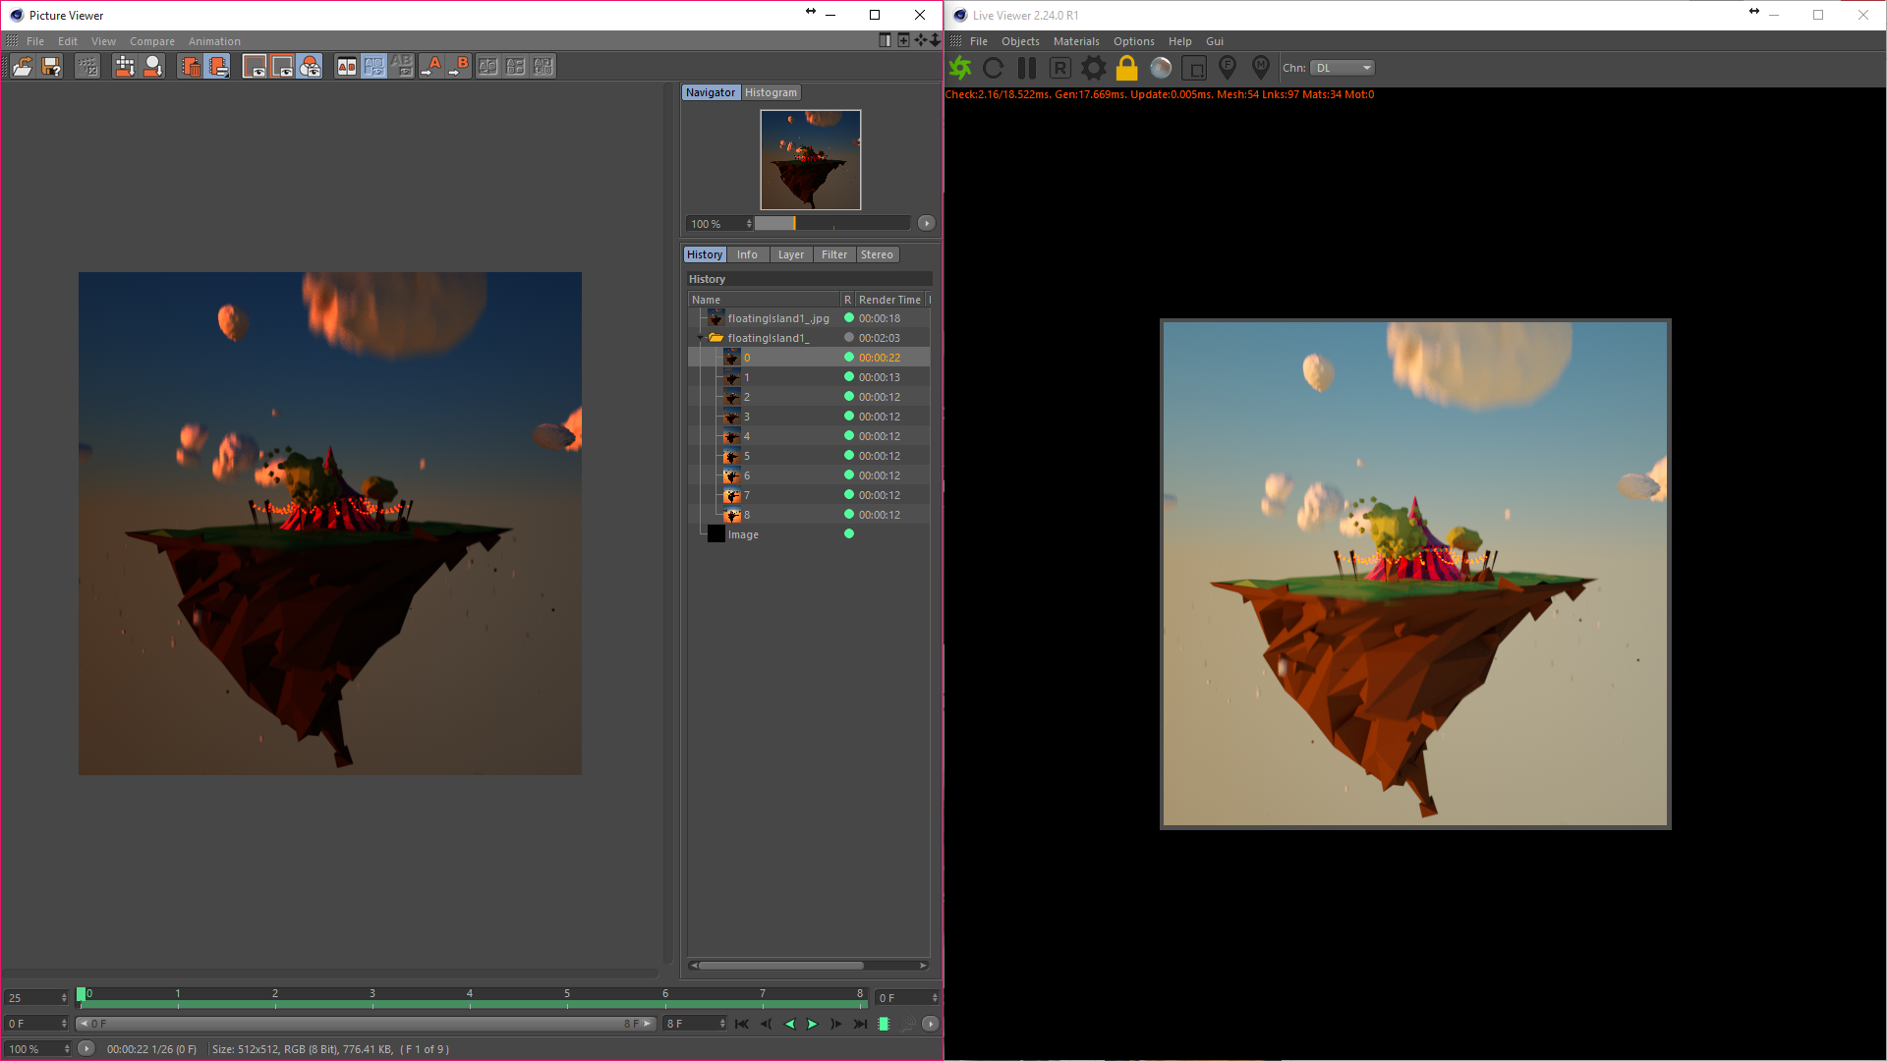Toggle the yellow resolution lock icon
1887x1061 pixels.
tap(1127, 68)
